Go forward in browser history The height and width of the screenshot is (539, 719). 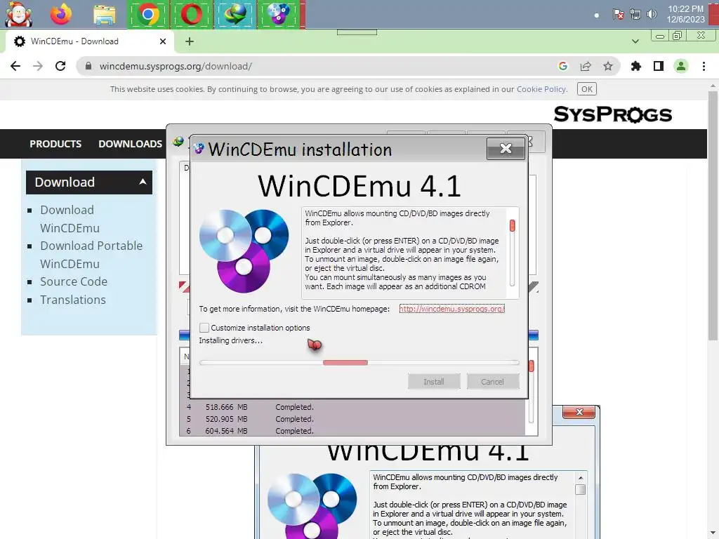[38, 66]
